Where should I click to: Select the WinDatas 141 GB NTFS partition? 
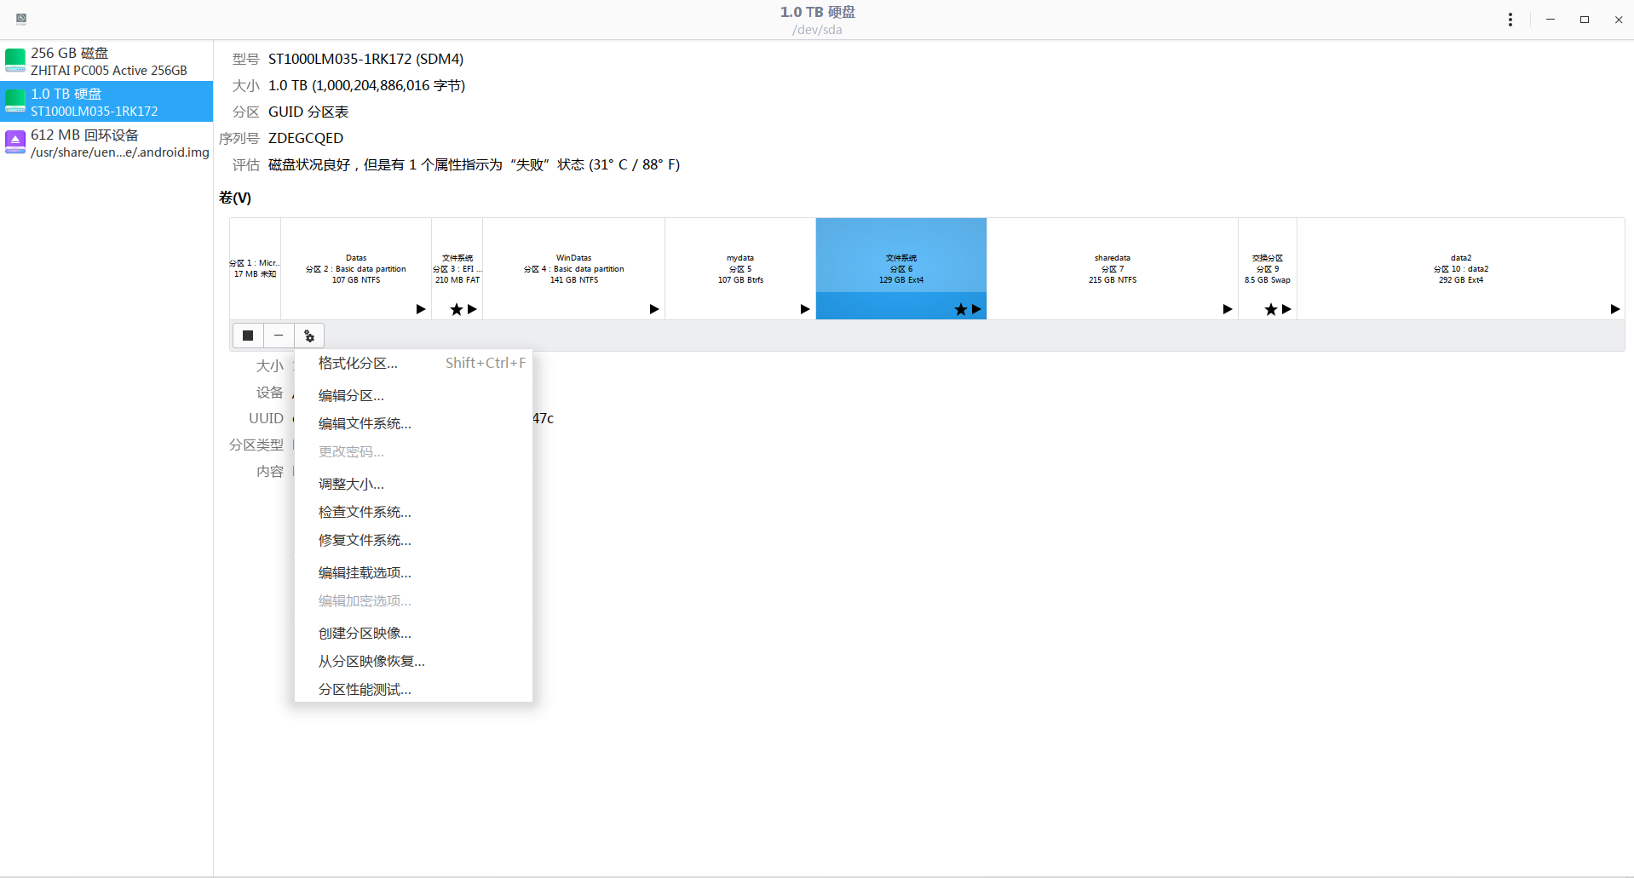coord(574,269)
